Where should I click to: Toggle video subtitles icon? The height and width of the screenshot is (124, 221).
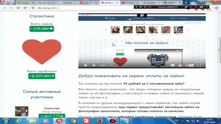coord(173,65)
